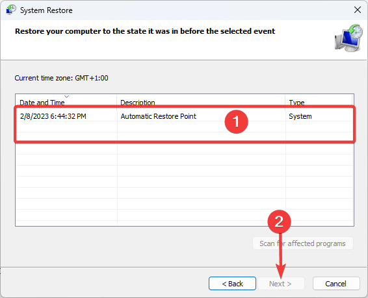Screen dimensions: 368x298
Task: Click the computer-with-clock restore graphic
Action: (x=348, y=38)
